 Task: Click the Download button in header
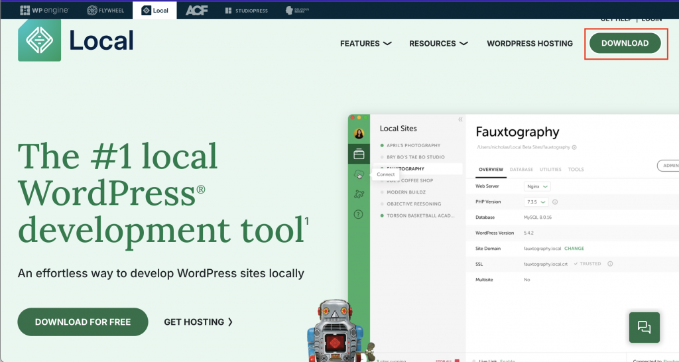click(x=625, y=43)
